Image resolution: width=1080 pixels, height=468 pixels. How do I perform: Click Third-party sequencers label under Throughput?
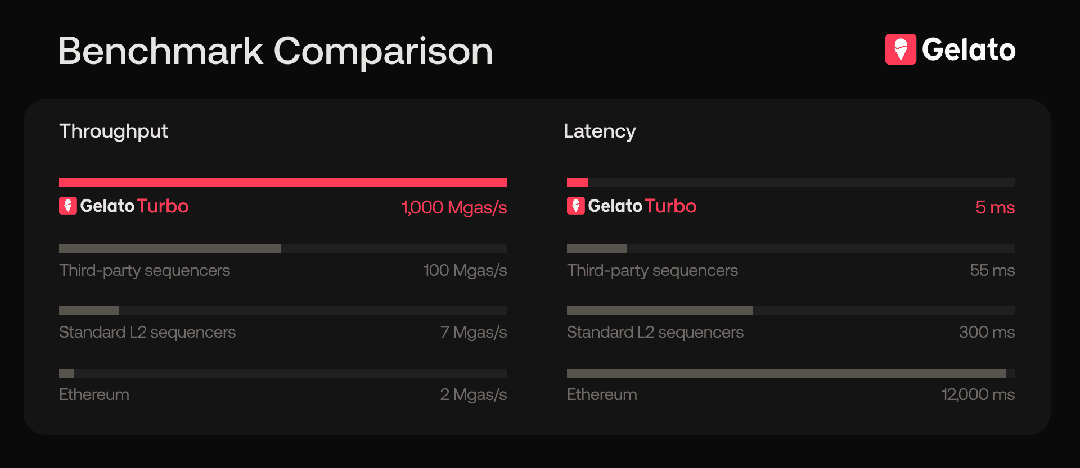[145, 270]
